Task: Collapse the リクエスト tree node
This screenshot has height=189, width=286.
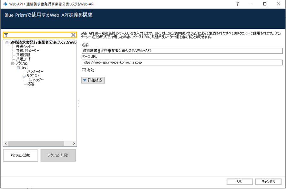Action: pyautogui.click(x=24, y=76)
